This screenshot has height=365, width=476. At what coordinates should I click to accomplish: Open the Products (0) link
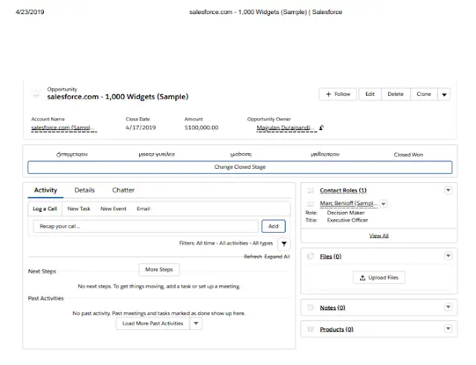click(336, 329)
